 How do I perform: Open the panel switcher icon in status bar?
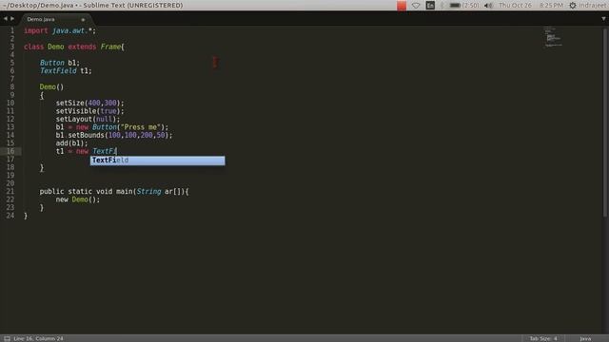coord(7,338)
